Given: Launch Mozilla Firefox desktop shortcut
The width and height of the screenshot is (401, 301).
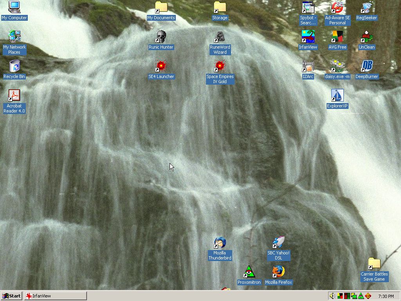Looking at the screenshot, I should [x=278, y=272].
